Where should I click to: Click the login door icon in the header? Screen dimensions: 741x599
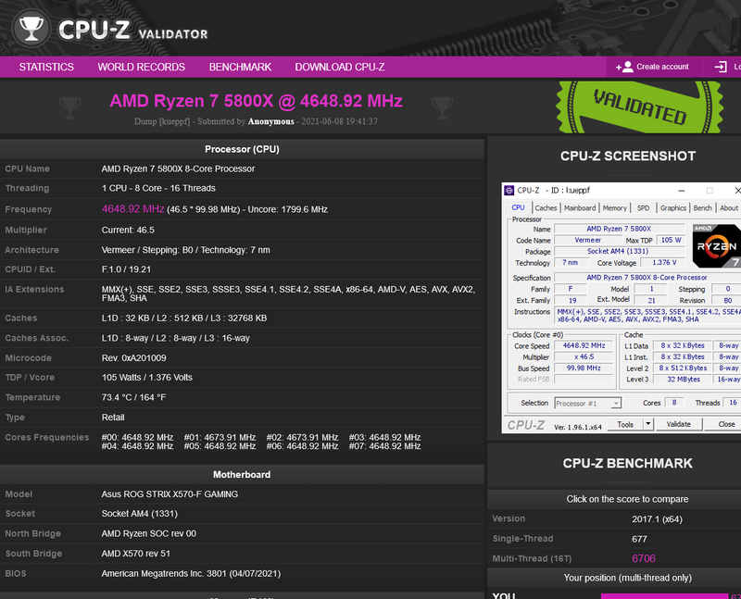(721, 67)
